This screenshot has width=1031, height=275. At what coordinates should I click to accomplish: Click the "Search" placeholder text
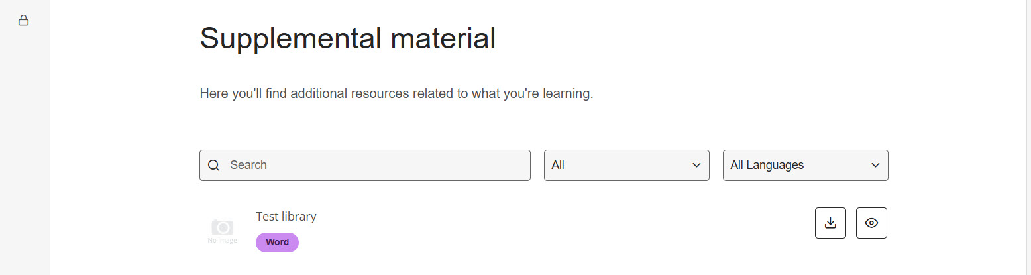coord(248,166)
